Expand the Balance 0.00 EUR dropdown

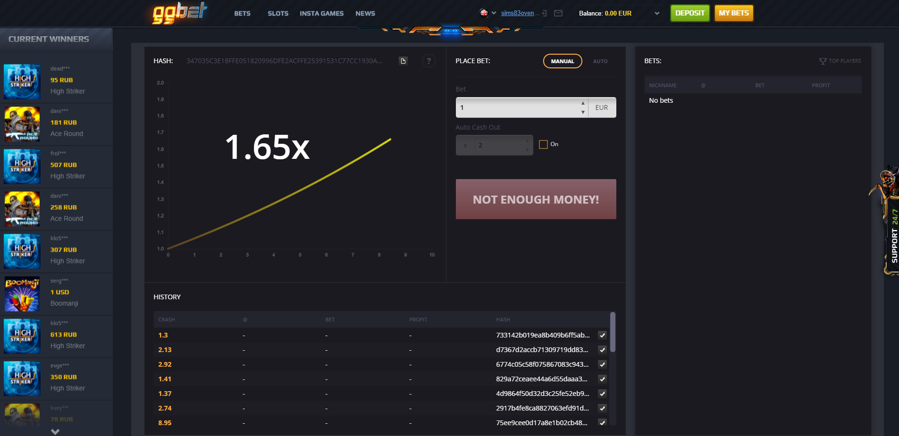(x=619, y=13)
